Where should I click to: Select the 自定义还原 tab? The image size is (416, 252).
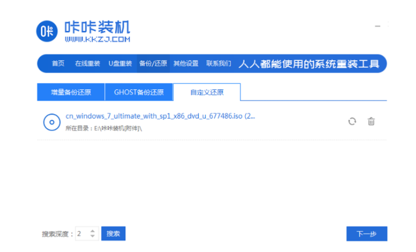pyautogui.click(x=207, y=92)
